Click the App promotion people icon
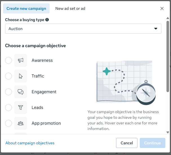Image resolution: width=171 pixels, height=155 pixels. pyautogui.click(x=21, y=123)
